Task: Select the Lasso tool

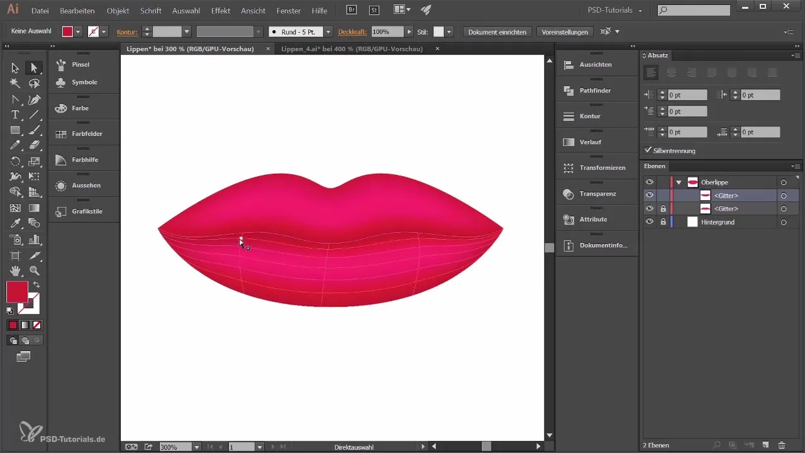Action: pyautogui.click(x=34, y=84)
